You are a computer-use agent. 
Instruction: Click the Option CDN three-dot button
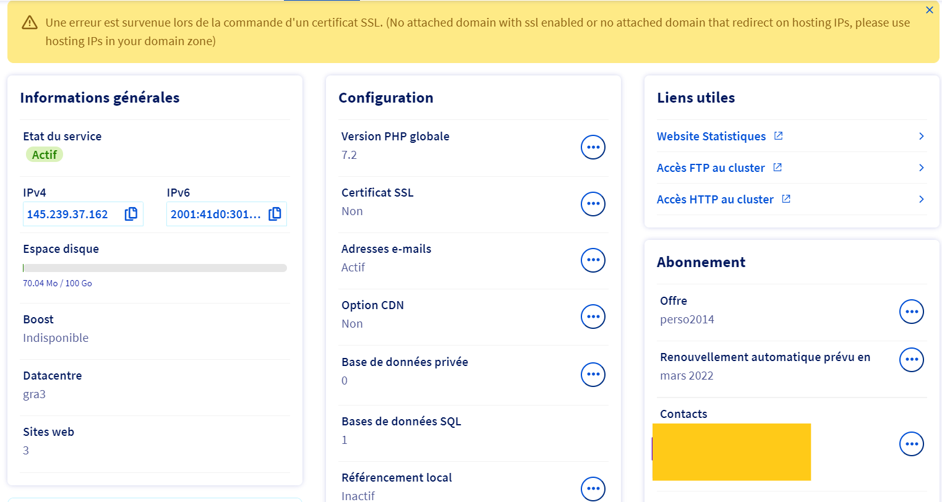pos(593,317)
